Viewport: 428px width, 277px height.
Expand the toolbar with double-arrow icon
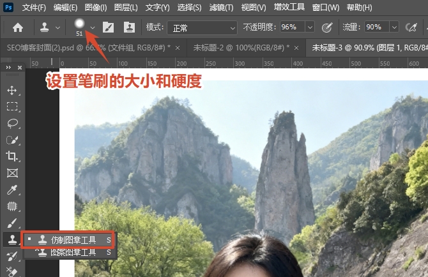8,68
